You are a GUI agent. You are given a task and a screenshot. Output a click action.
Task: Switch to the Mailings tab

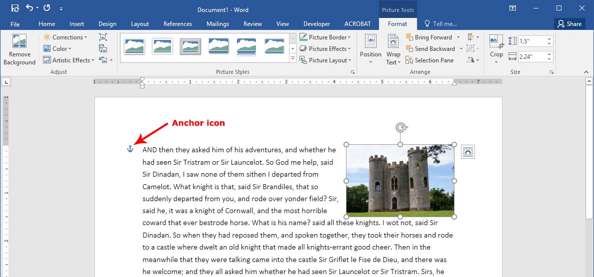click(x=217, y=24)
